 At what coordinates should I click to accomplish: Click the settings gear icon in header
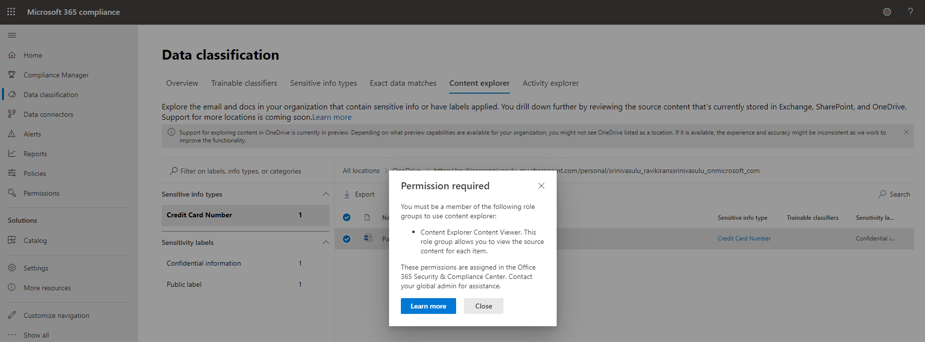pyautogui.click(x=887, y=12)
